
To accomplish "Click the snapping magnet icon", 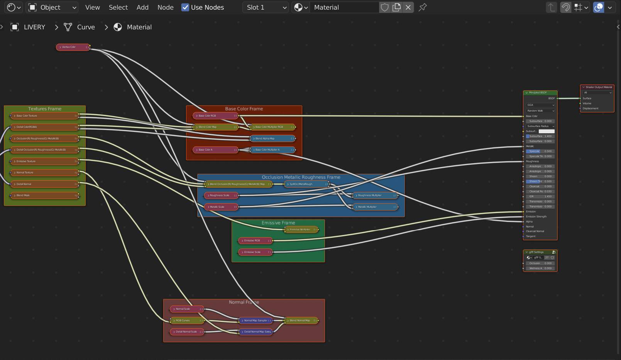I will point(565,7).
